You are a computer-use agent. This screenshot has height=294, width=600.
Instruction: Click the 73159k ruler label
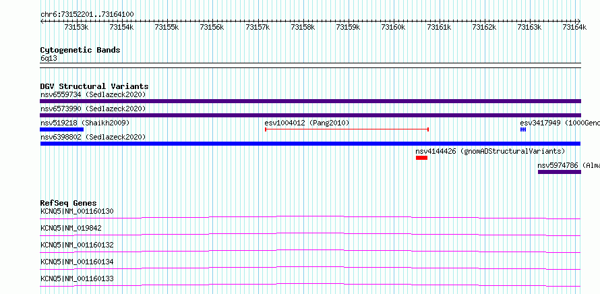click(348, 27)
